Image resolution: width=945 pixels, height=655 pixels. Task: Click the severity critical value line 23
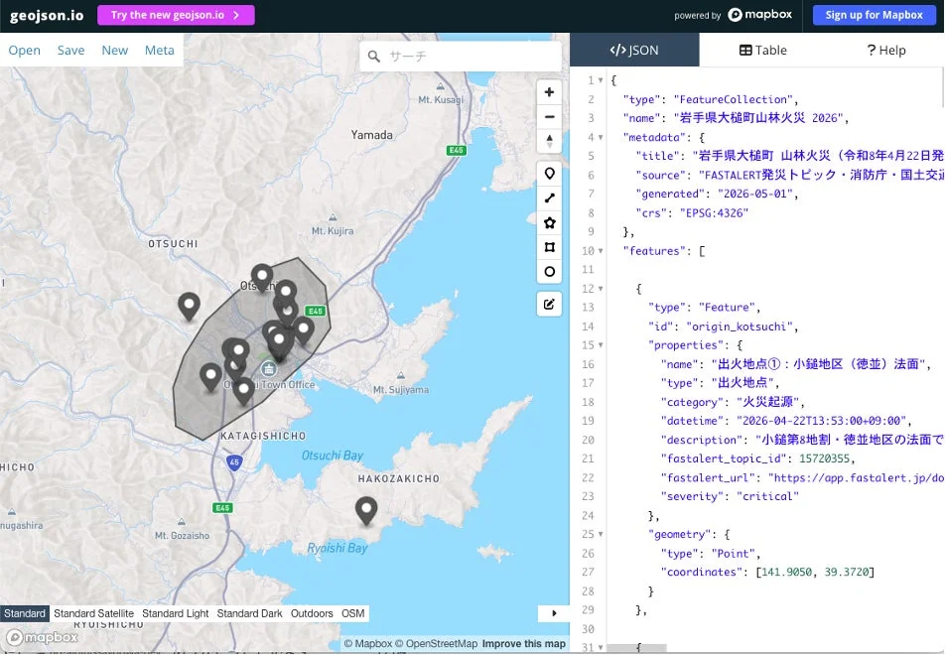point(767,496)
